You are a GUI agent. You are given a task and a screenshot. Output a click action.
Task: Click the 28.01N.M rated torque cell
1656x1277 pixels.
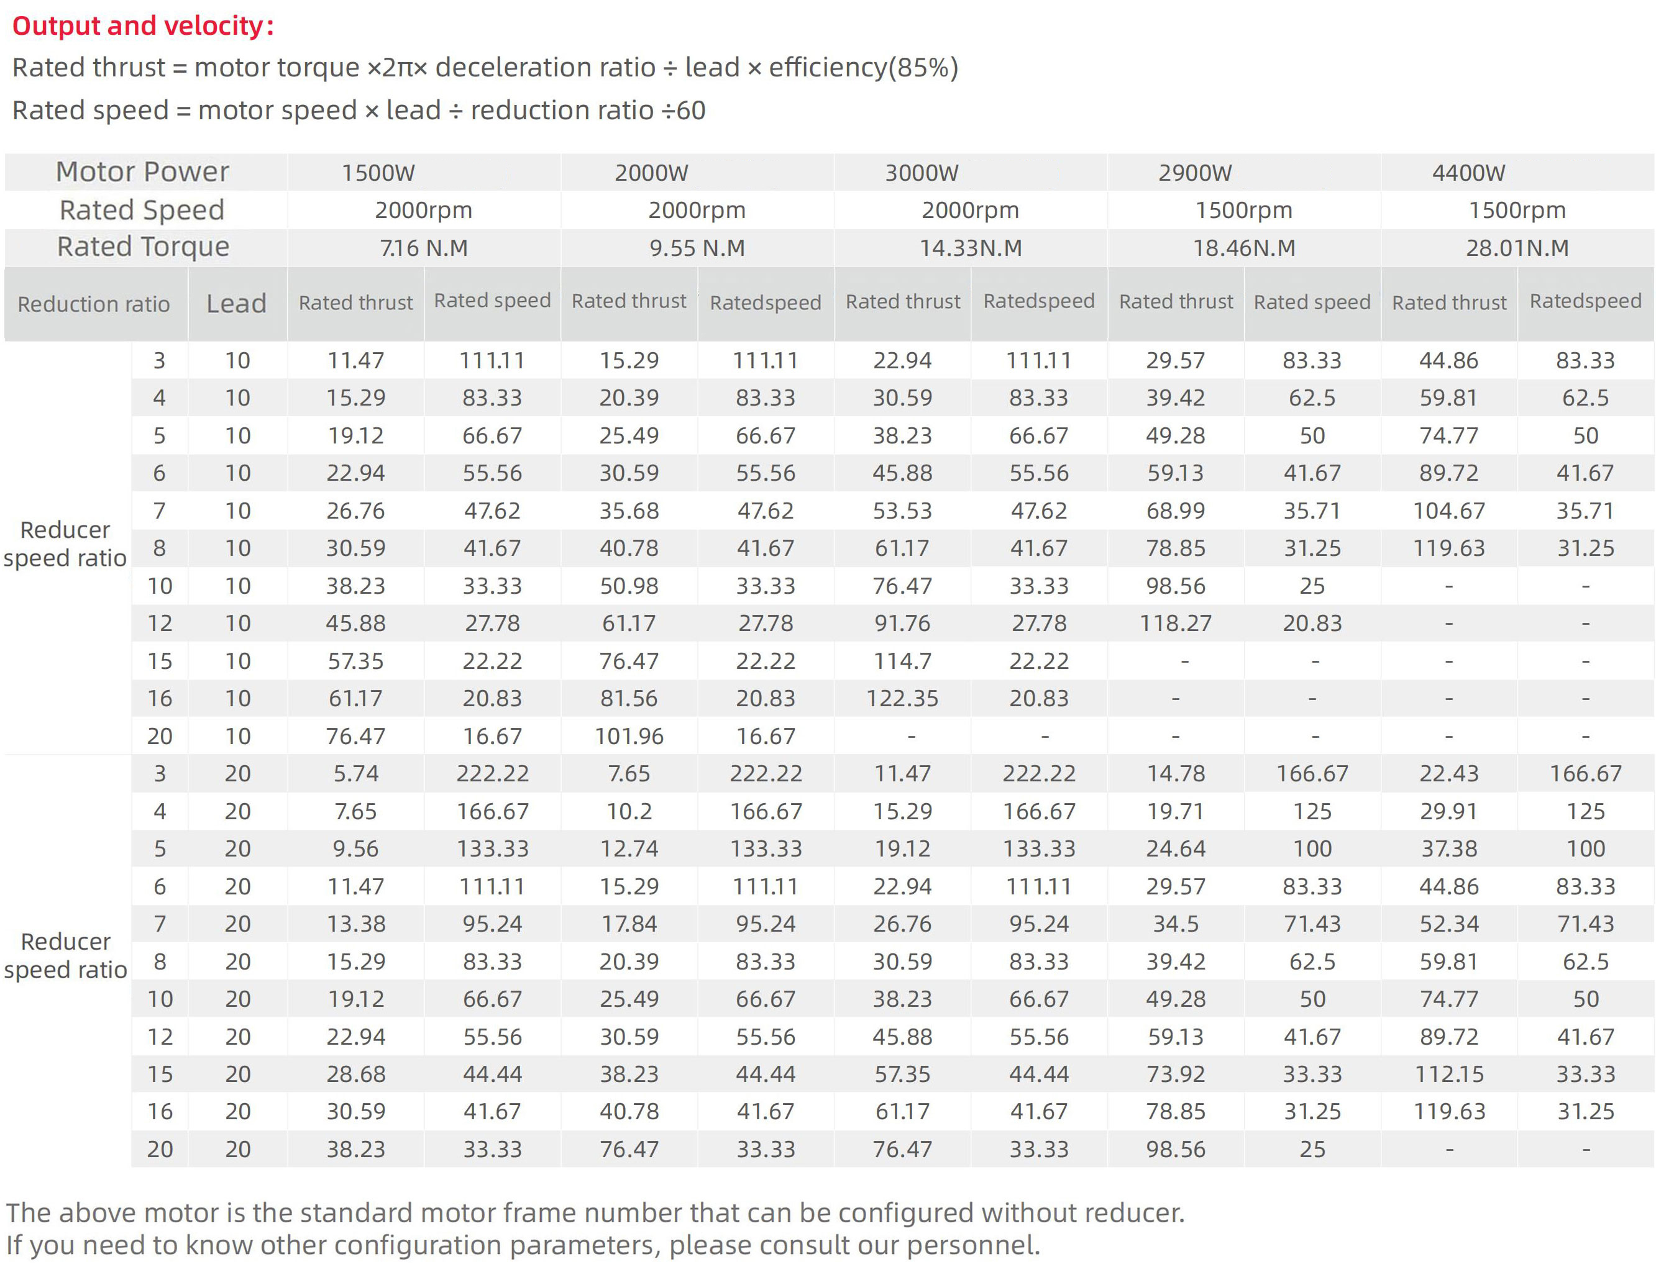(1516, 248)
